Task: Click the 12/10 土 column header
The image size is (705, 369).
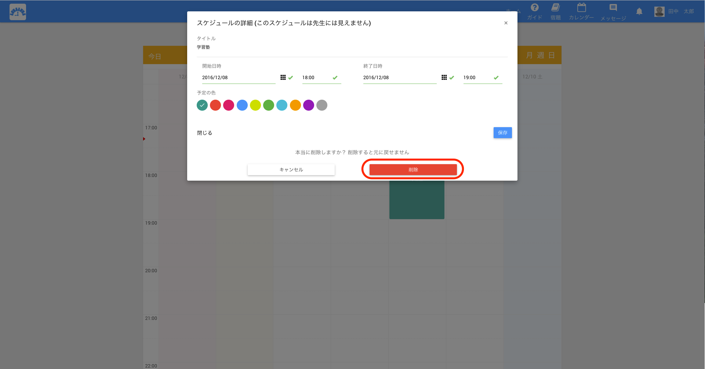Action: pos(533,77)
